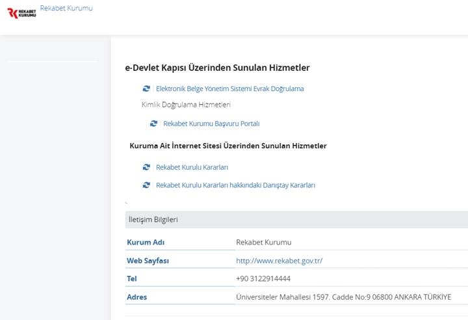Select the Kimlik Doğrulama Hizmetleri label
Screen dimensions: 468x320
click(186, 105)
